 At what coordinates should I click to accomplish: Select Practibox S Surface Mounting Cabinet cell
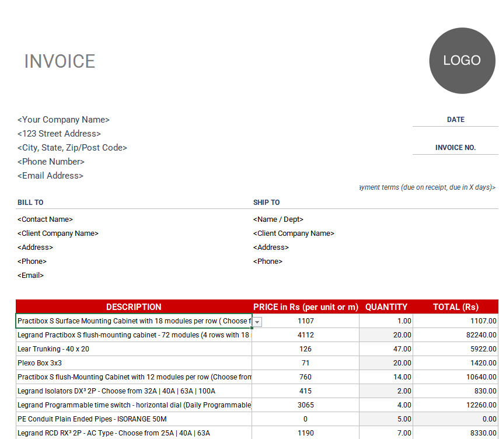134,321
